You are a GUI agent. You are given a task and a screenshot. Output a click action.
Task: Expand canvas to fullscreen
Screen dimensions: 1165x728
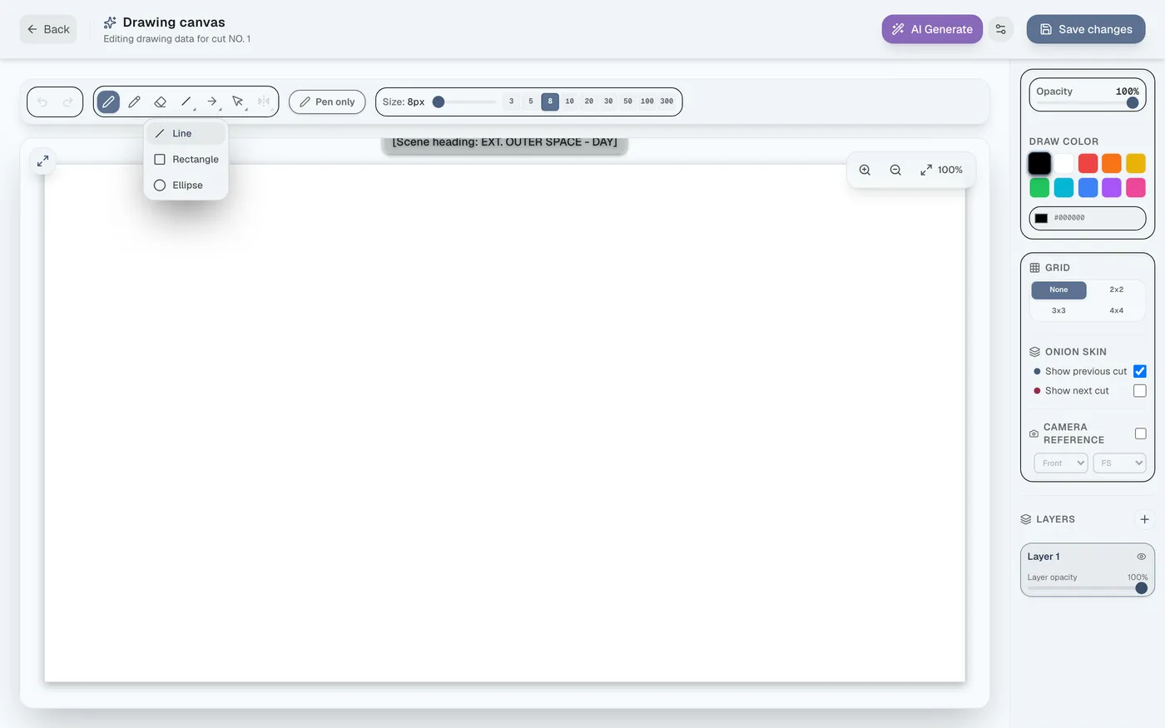tap(42, 161)
